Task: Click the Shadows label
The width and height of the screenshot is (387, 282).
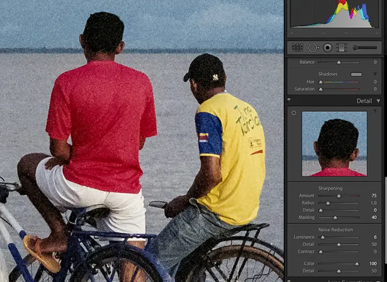Action: click(328, 74)
